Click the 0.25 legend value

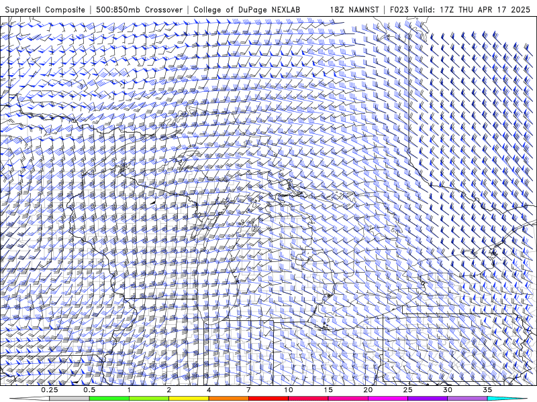click(50, 390)
